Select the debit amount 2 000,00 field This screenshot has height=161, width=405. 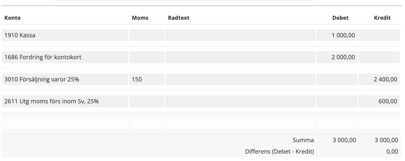337,57
